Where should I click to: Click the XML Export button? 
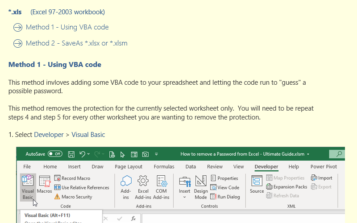pos(321,187)
